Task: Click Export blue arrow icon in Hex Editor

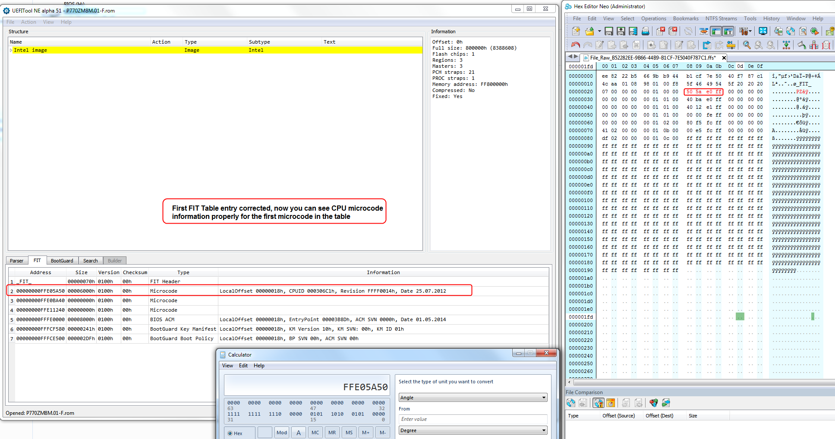Action: coord(707,45)
